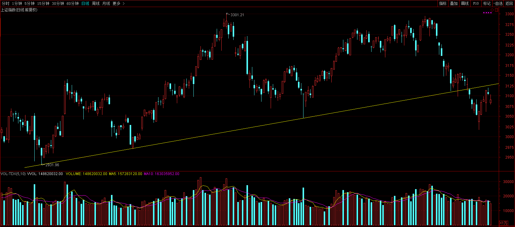515x227 pixels.
Task: Click the 3300 price axis label
Action: [509, 14]
